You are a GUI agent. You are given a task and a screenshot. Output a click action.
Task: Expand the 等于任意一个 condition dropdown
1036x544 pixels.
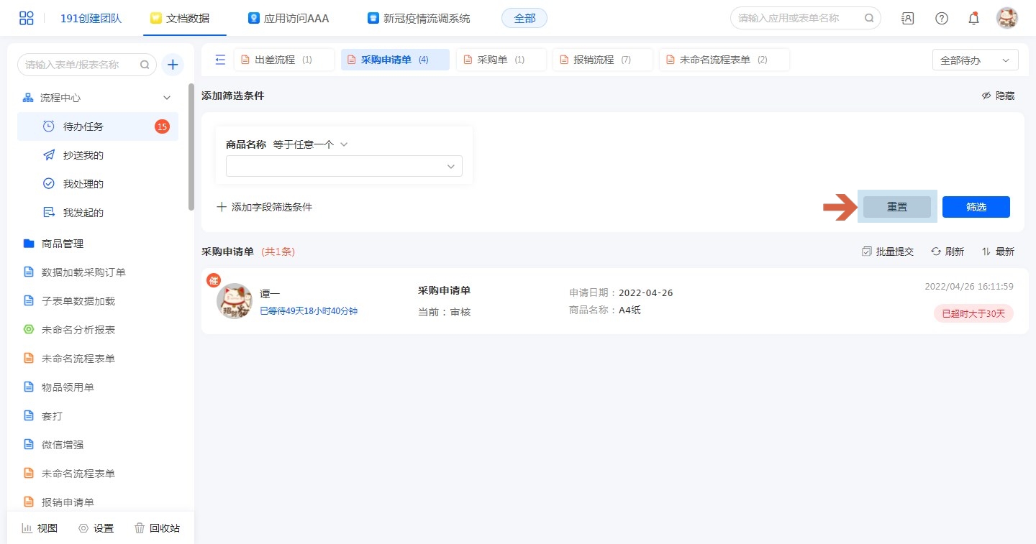coord(311,144)
